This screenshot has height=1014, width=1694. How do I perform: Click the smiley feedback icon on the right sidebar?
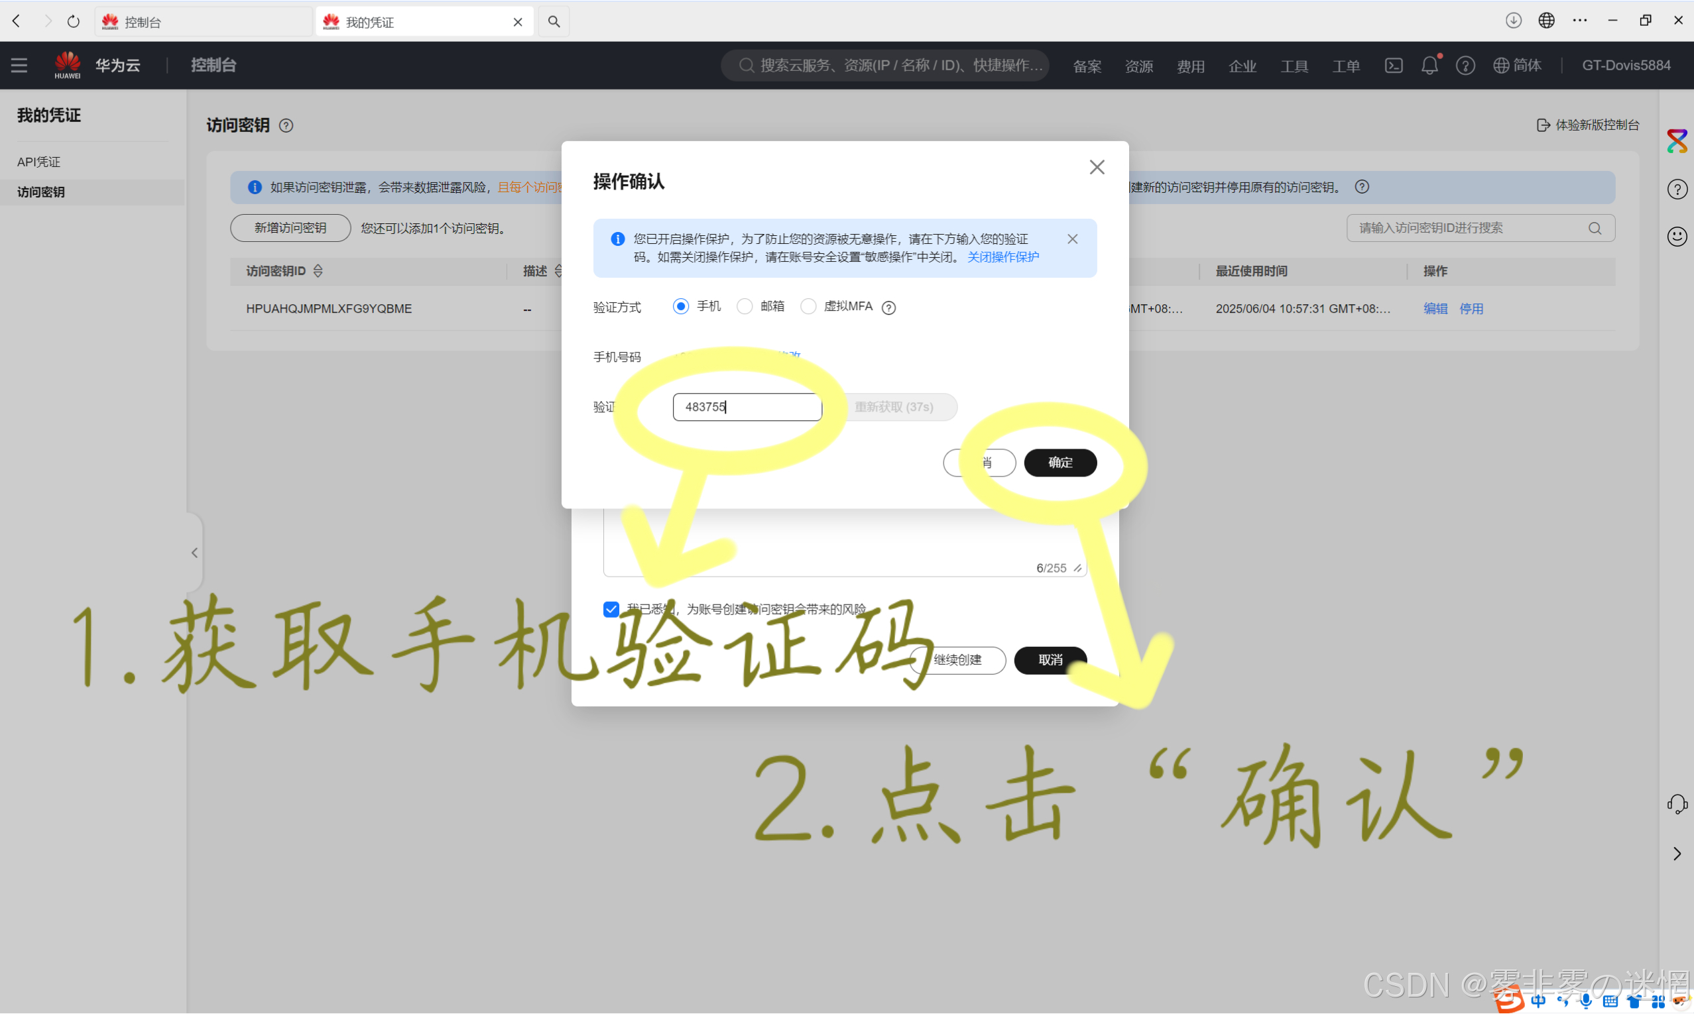(x=1676, y=237)
